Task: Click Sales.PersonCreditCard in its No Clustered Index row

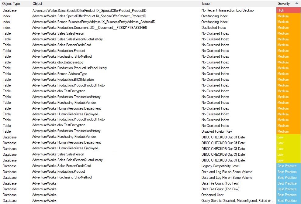Action: [x=62, y=45]
